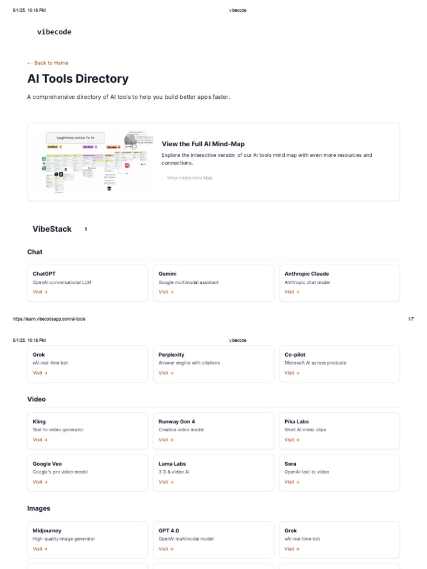Open the Pika Labs Visit link

click(x=292, y=440)
